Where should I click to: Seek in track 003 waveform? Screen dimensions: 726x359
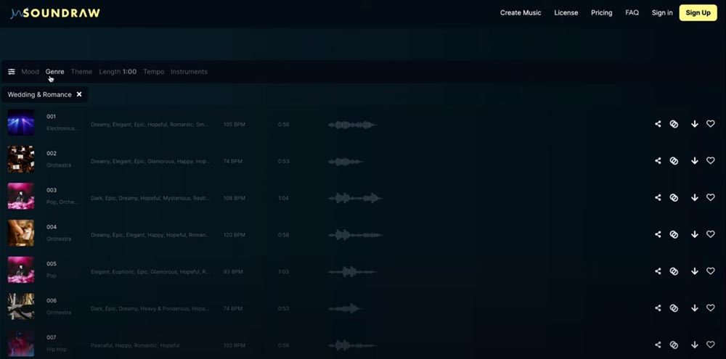point(356,198)
